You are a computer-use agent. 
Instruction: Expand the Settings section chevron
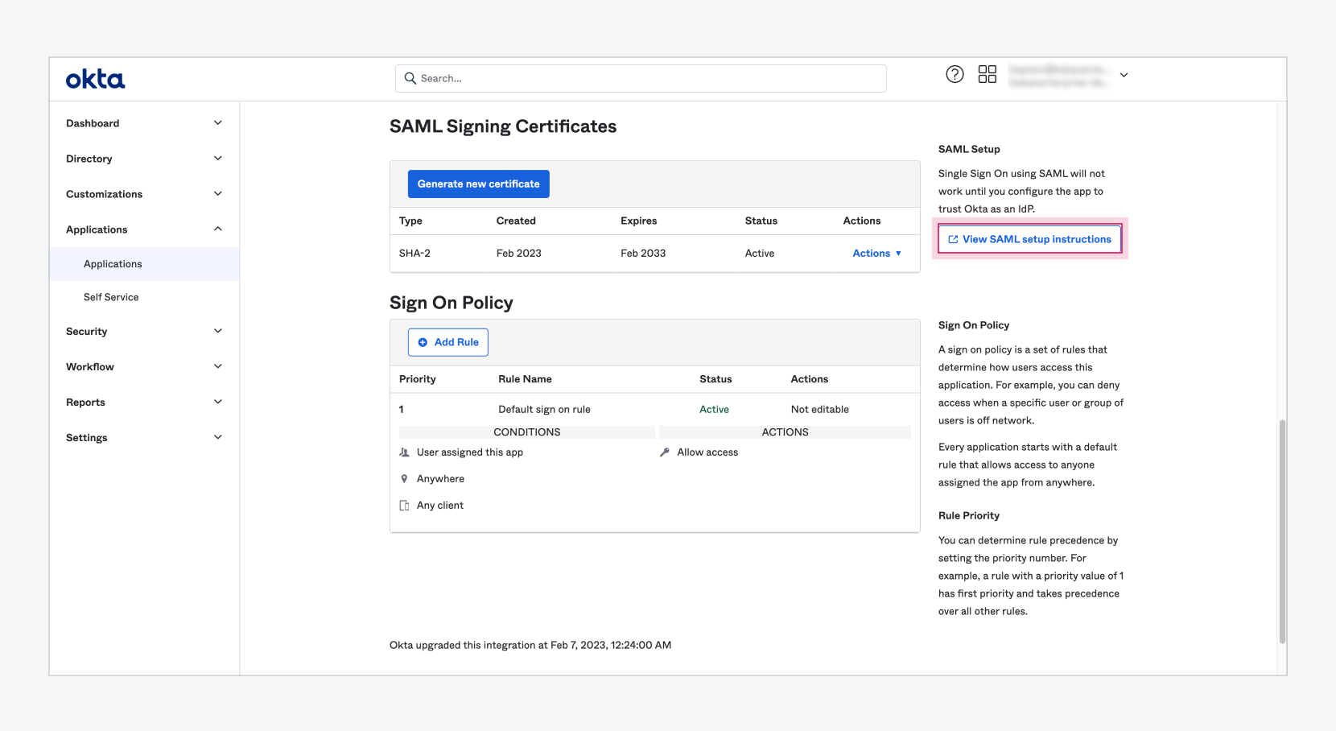218,437
